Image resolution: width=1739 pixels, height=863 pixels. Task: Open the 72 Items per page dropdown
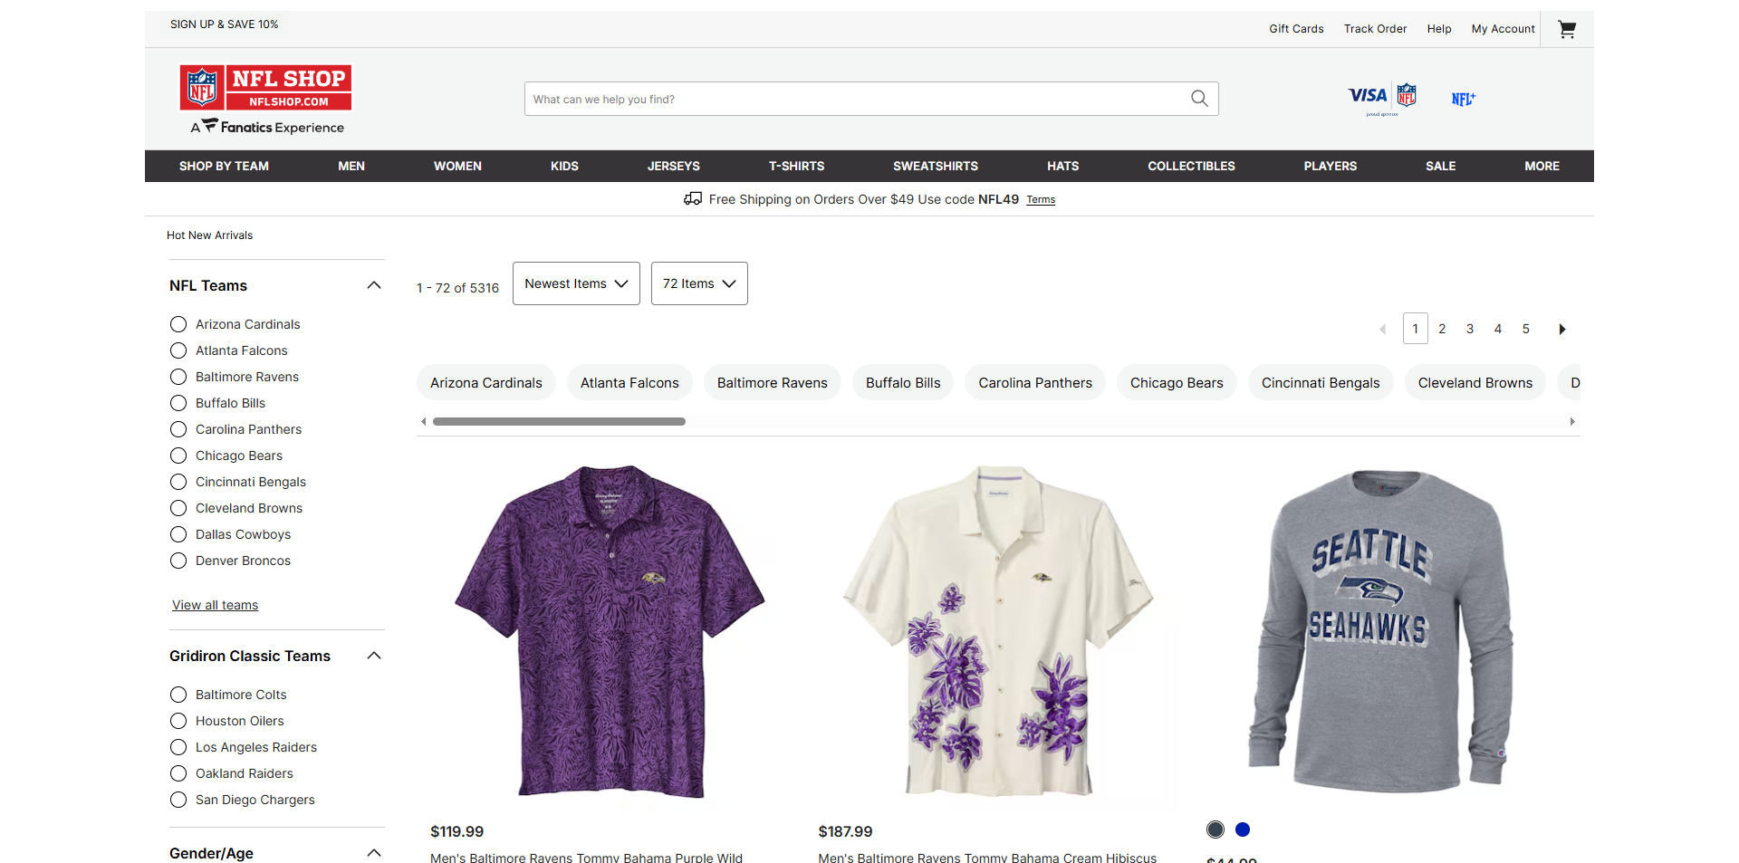click(x=699, y=283)
